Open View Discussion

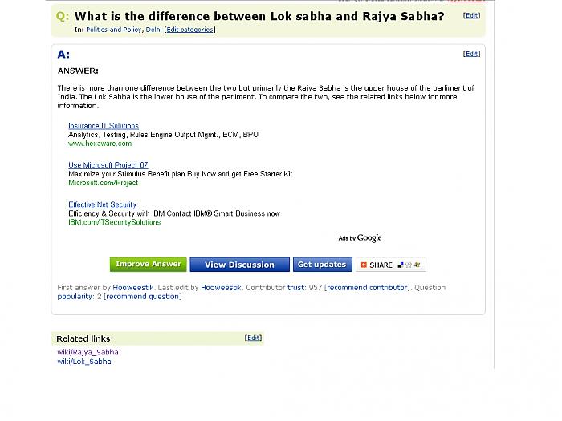239,265
